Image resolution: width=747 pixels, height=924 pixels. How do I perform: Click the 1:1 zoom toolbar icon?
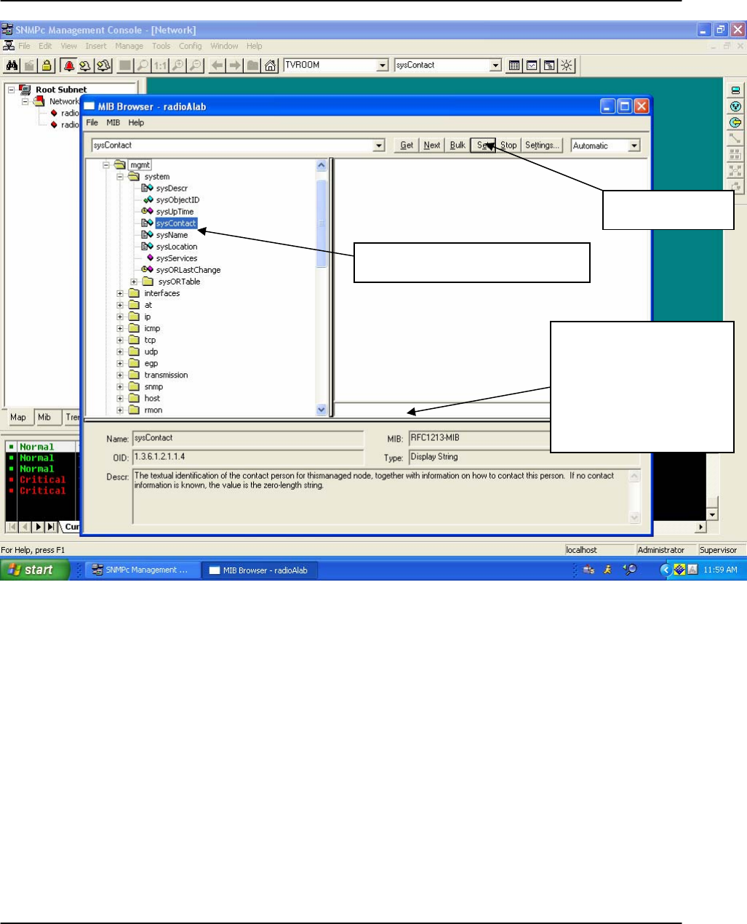160,65
